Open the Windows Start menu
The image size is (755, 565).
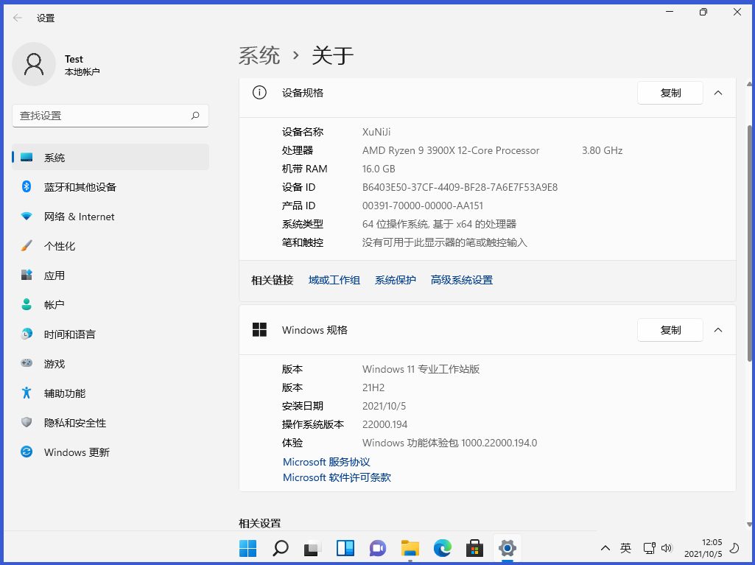(247, 548)
